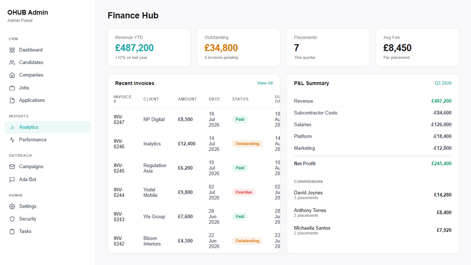
Task: Select invoice INV-0243
Action: pyautogui.click(x=119, y=217)
